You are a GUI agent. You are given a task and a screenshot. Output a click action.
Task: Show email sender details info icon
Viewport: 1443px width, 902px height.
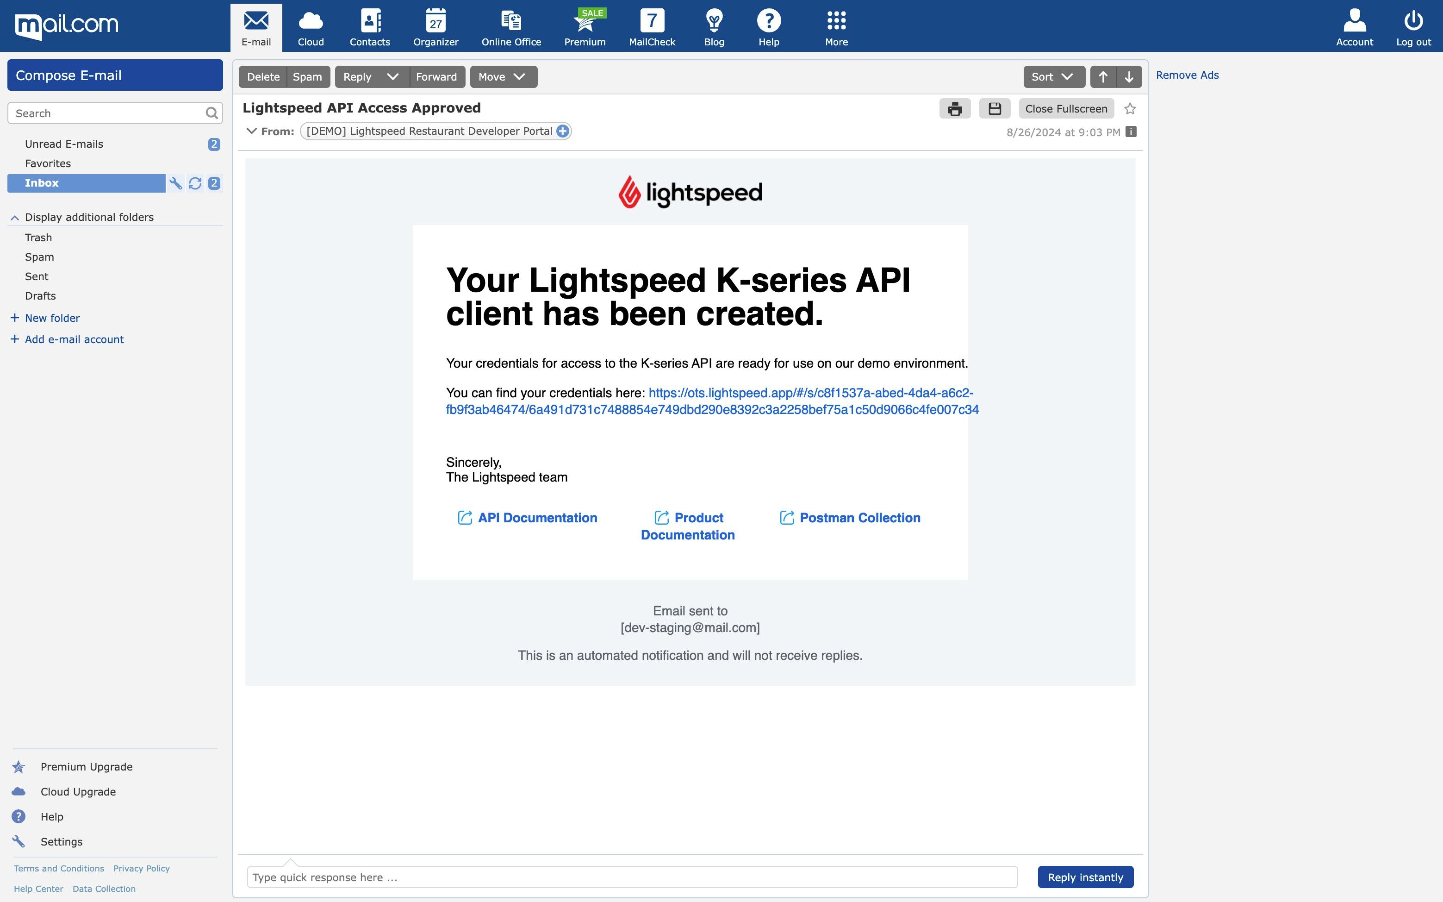pos(1130,132)
